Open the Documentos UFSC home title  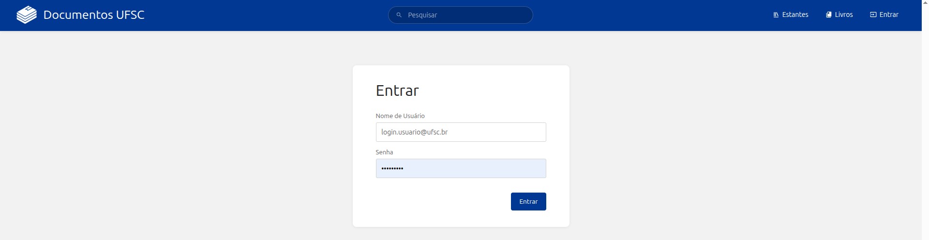coord(94,15)
